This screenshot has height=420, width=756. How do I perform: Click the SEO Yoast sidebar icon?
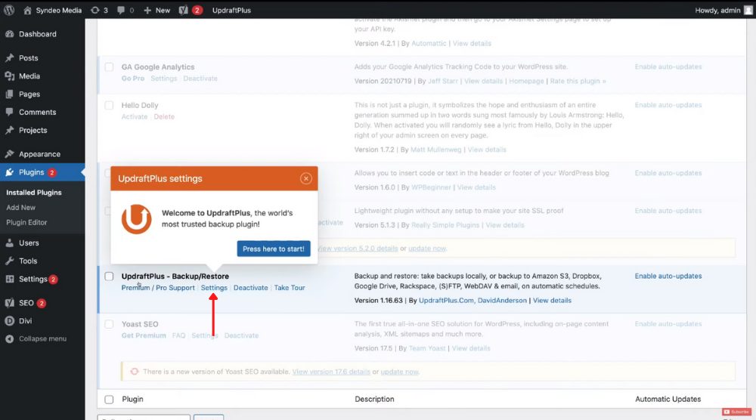point(10,303)
